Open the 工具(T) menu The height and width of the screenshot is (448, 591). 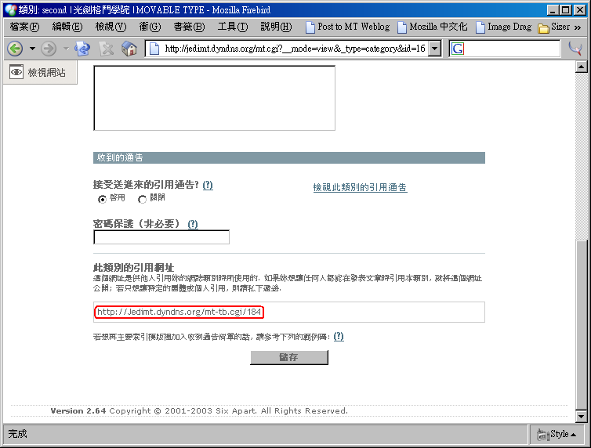coord(233,27)
